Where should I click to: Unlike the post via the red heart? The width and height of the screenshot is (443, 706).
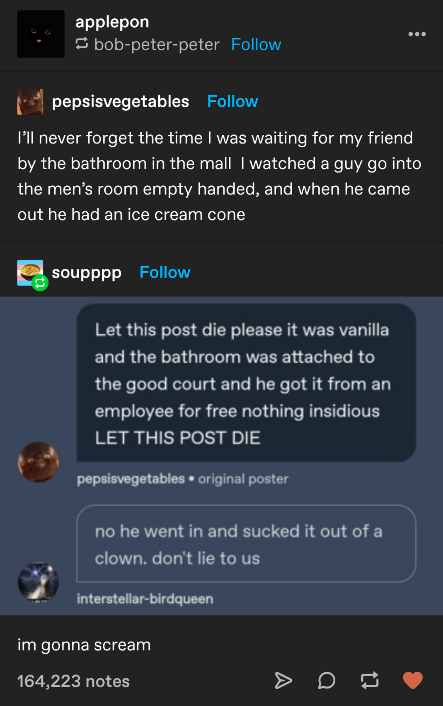413,680
